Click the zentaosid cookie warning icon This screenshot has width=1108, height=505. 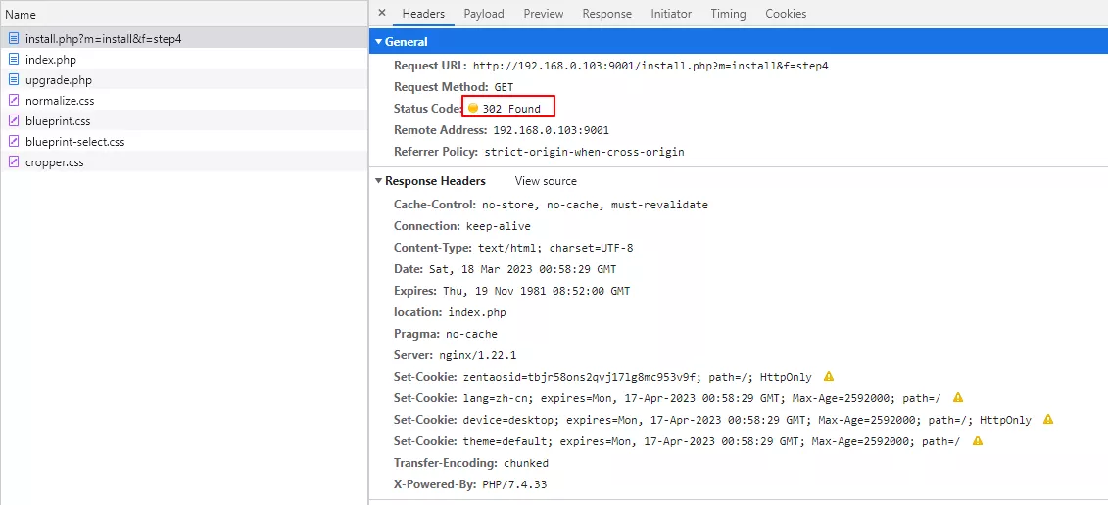(829, 377)
